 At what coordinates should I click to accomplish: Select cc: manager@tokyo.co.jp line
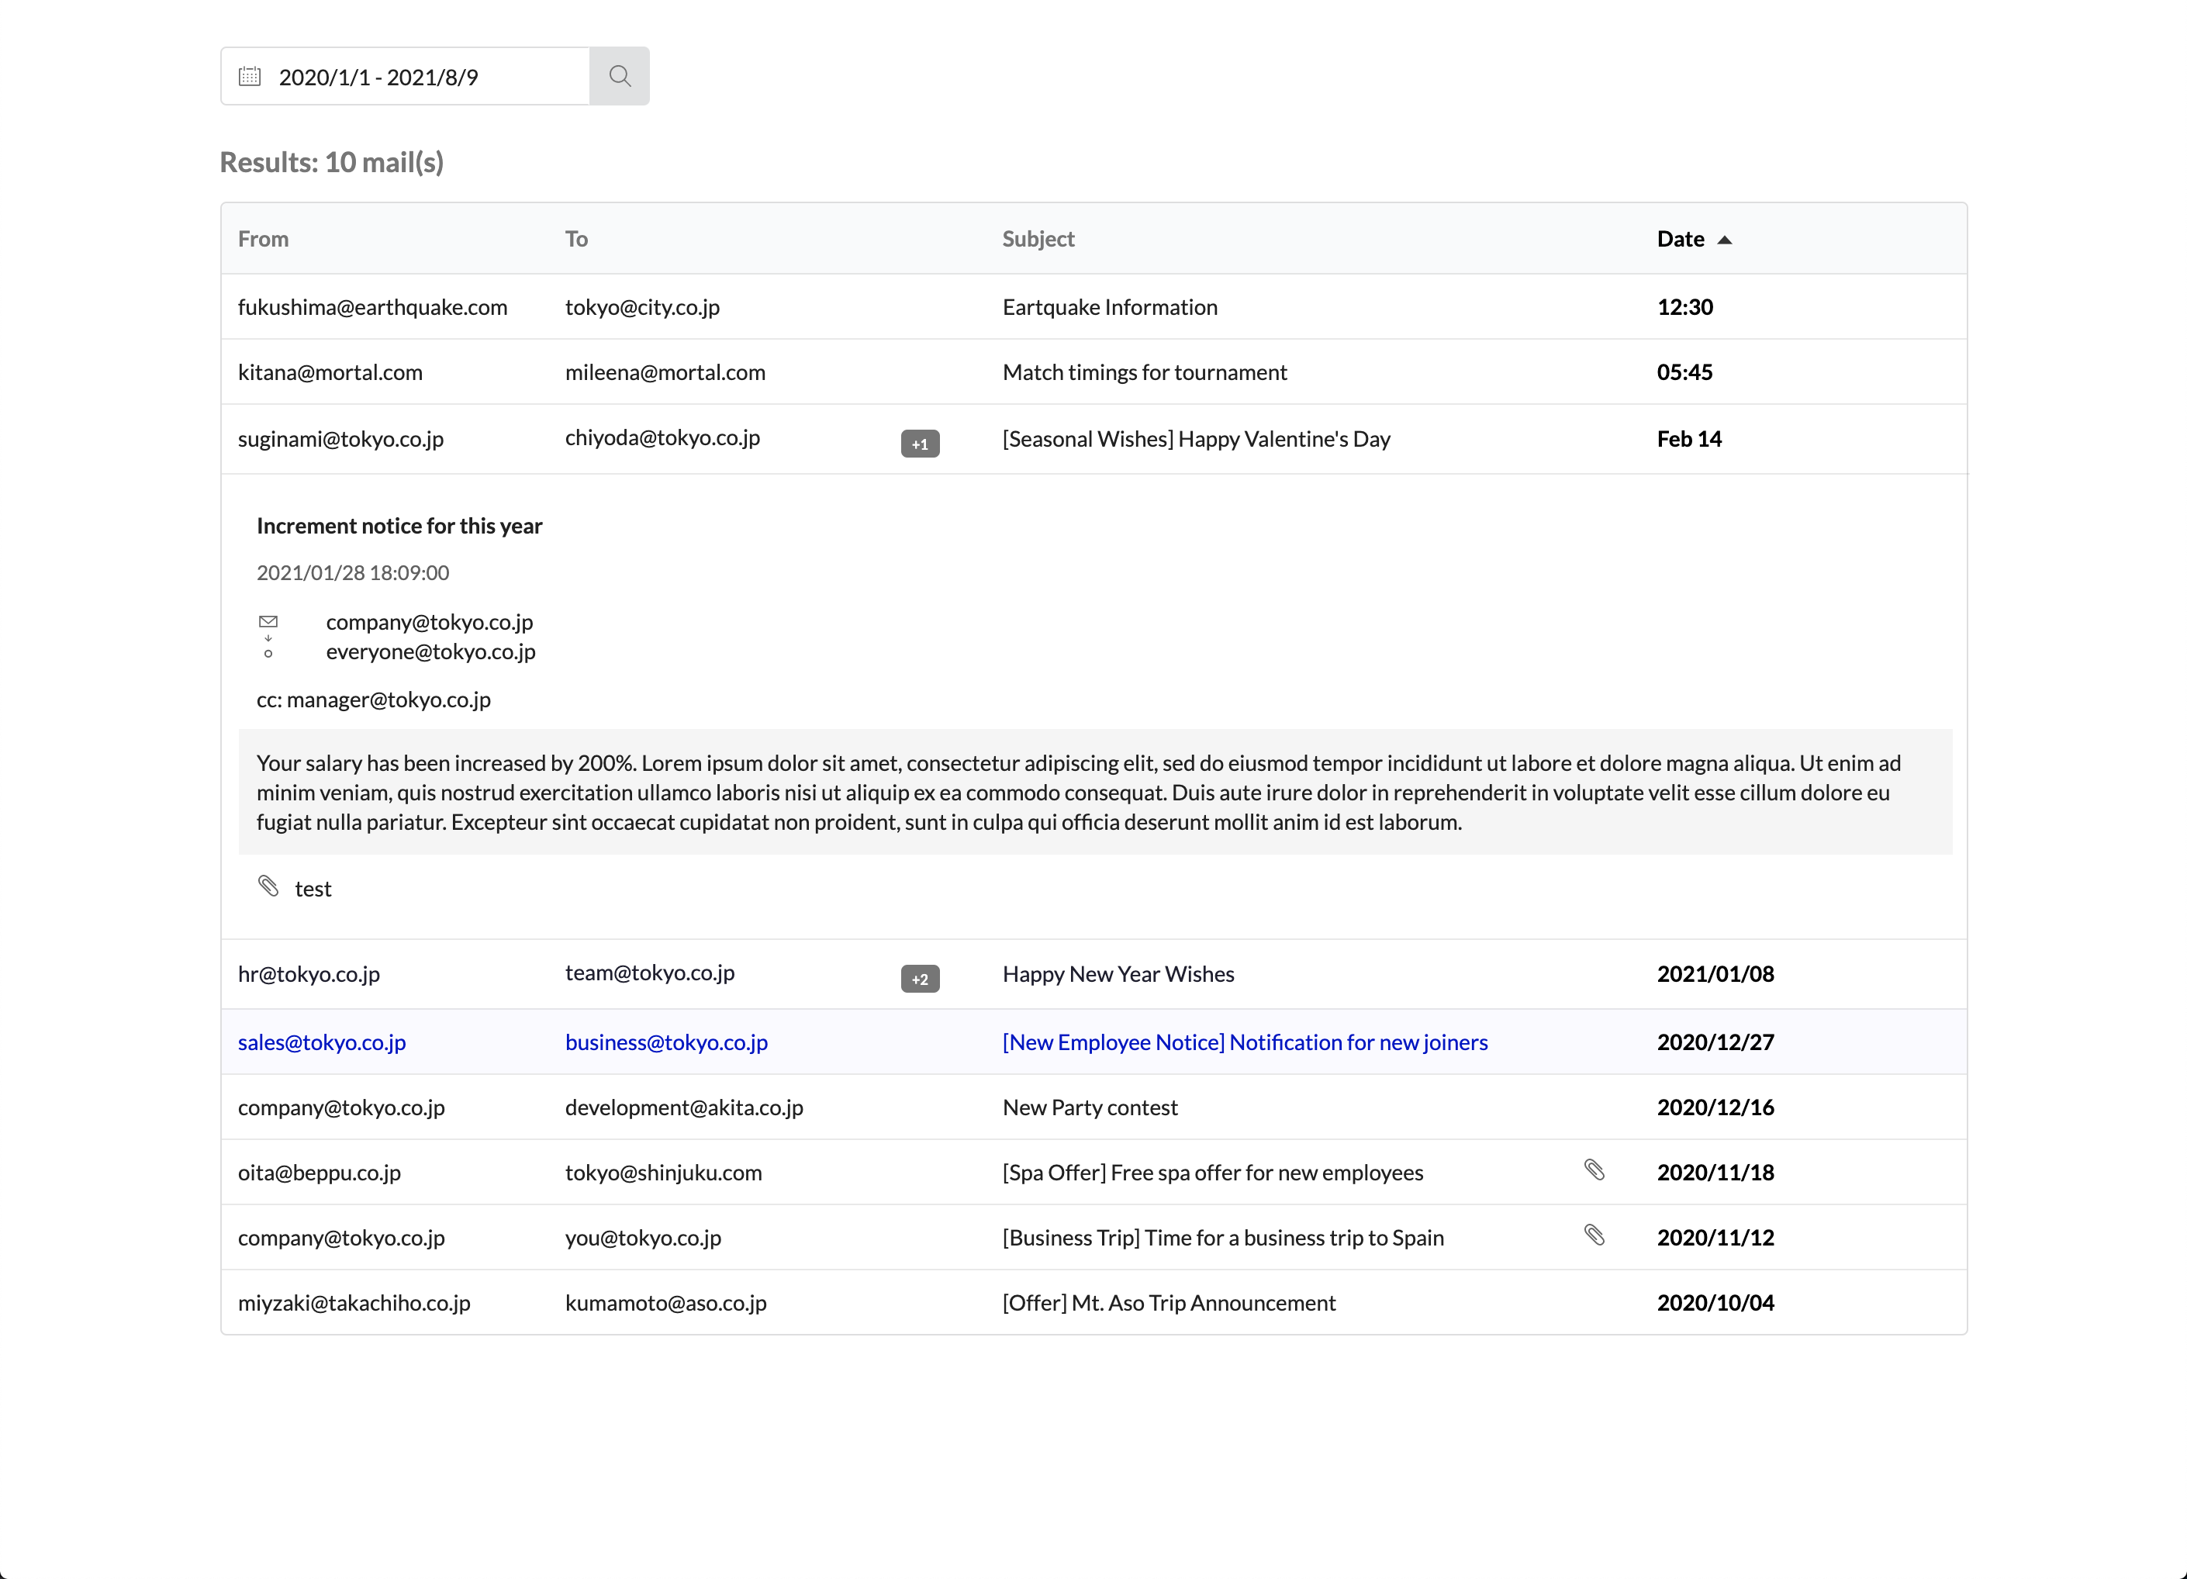coord(374,700)
